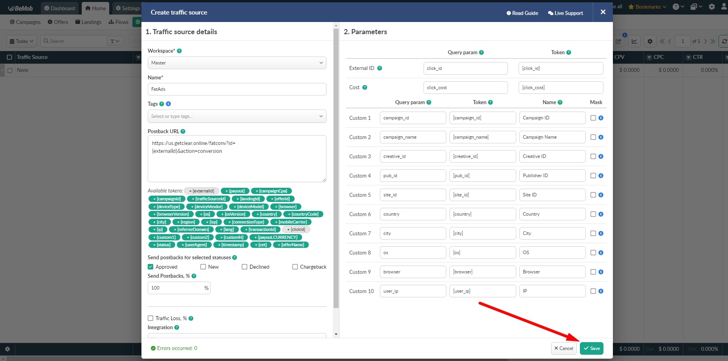Viewport: 728px width, 361px height.
Task: Click the refresh icon in the toolbar
Action: point(724,41)
